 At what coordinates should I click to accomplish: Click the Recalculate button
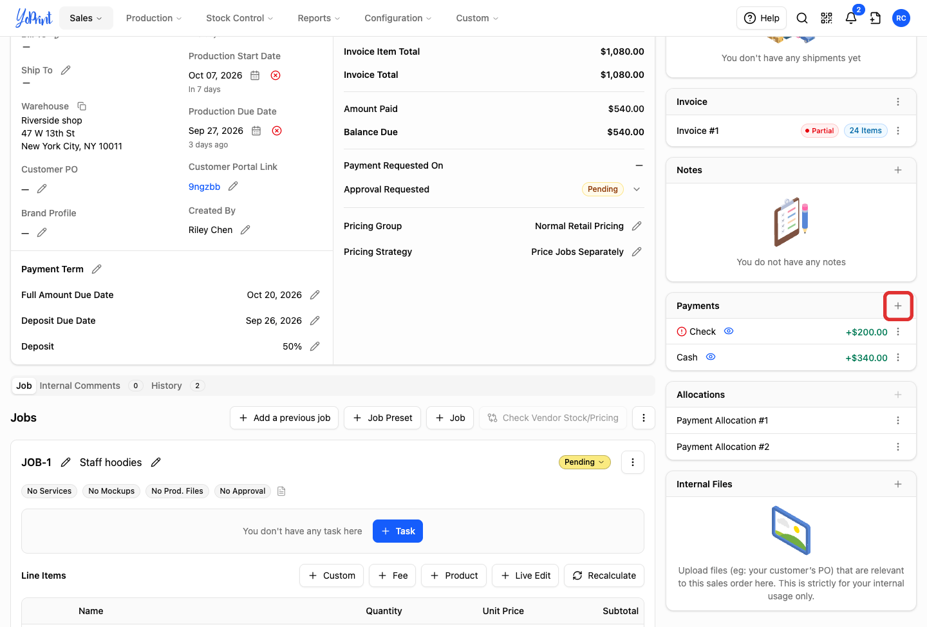tap(604, 576)
